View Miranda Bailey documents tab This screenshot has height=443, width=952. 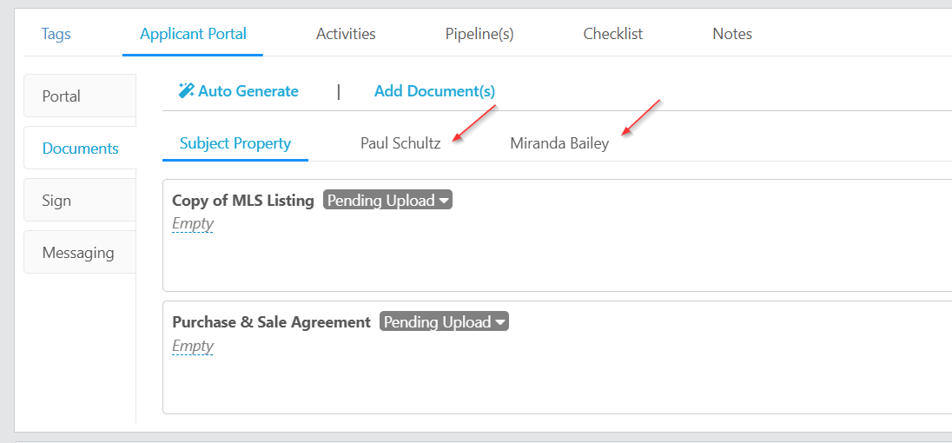pos(559,144)
